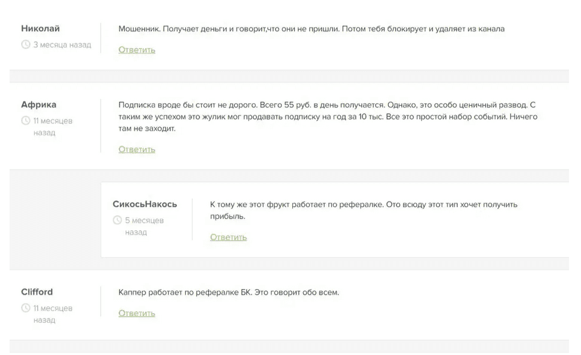Click Ответить below Clifford's comment

pyautogui.click(x=137, y=313)
